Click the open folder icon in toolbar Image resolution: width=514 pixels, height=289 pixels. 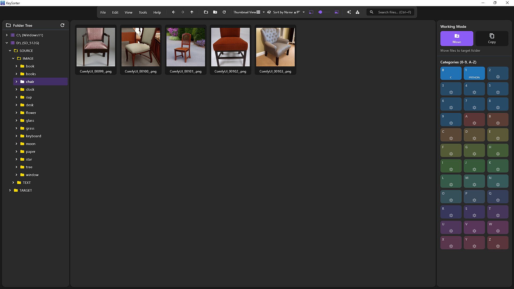point(206,12)
